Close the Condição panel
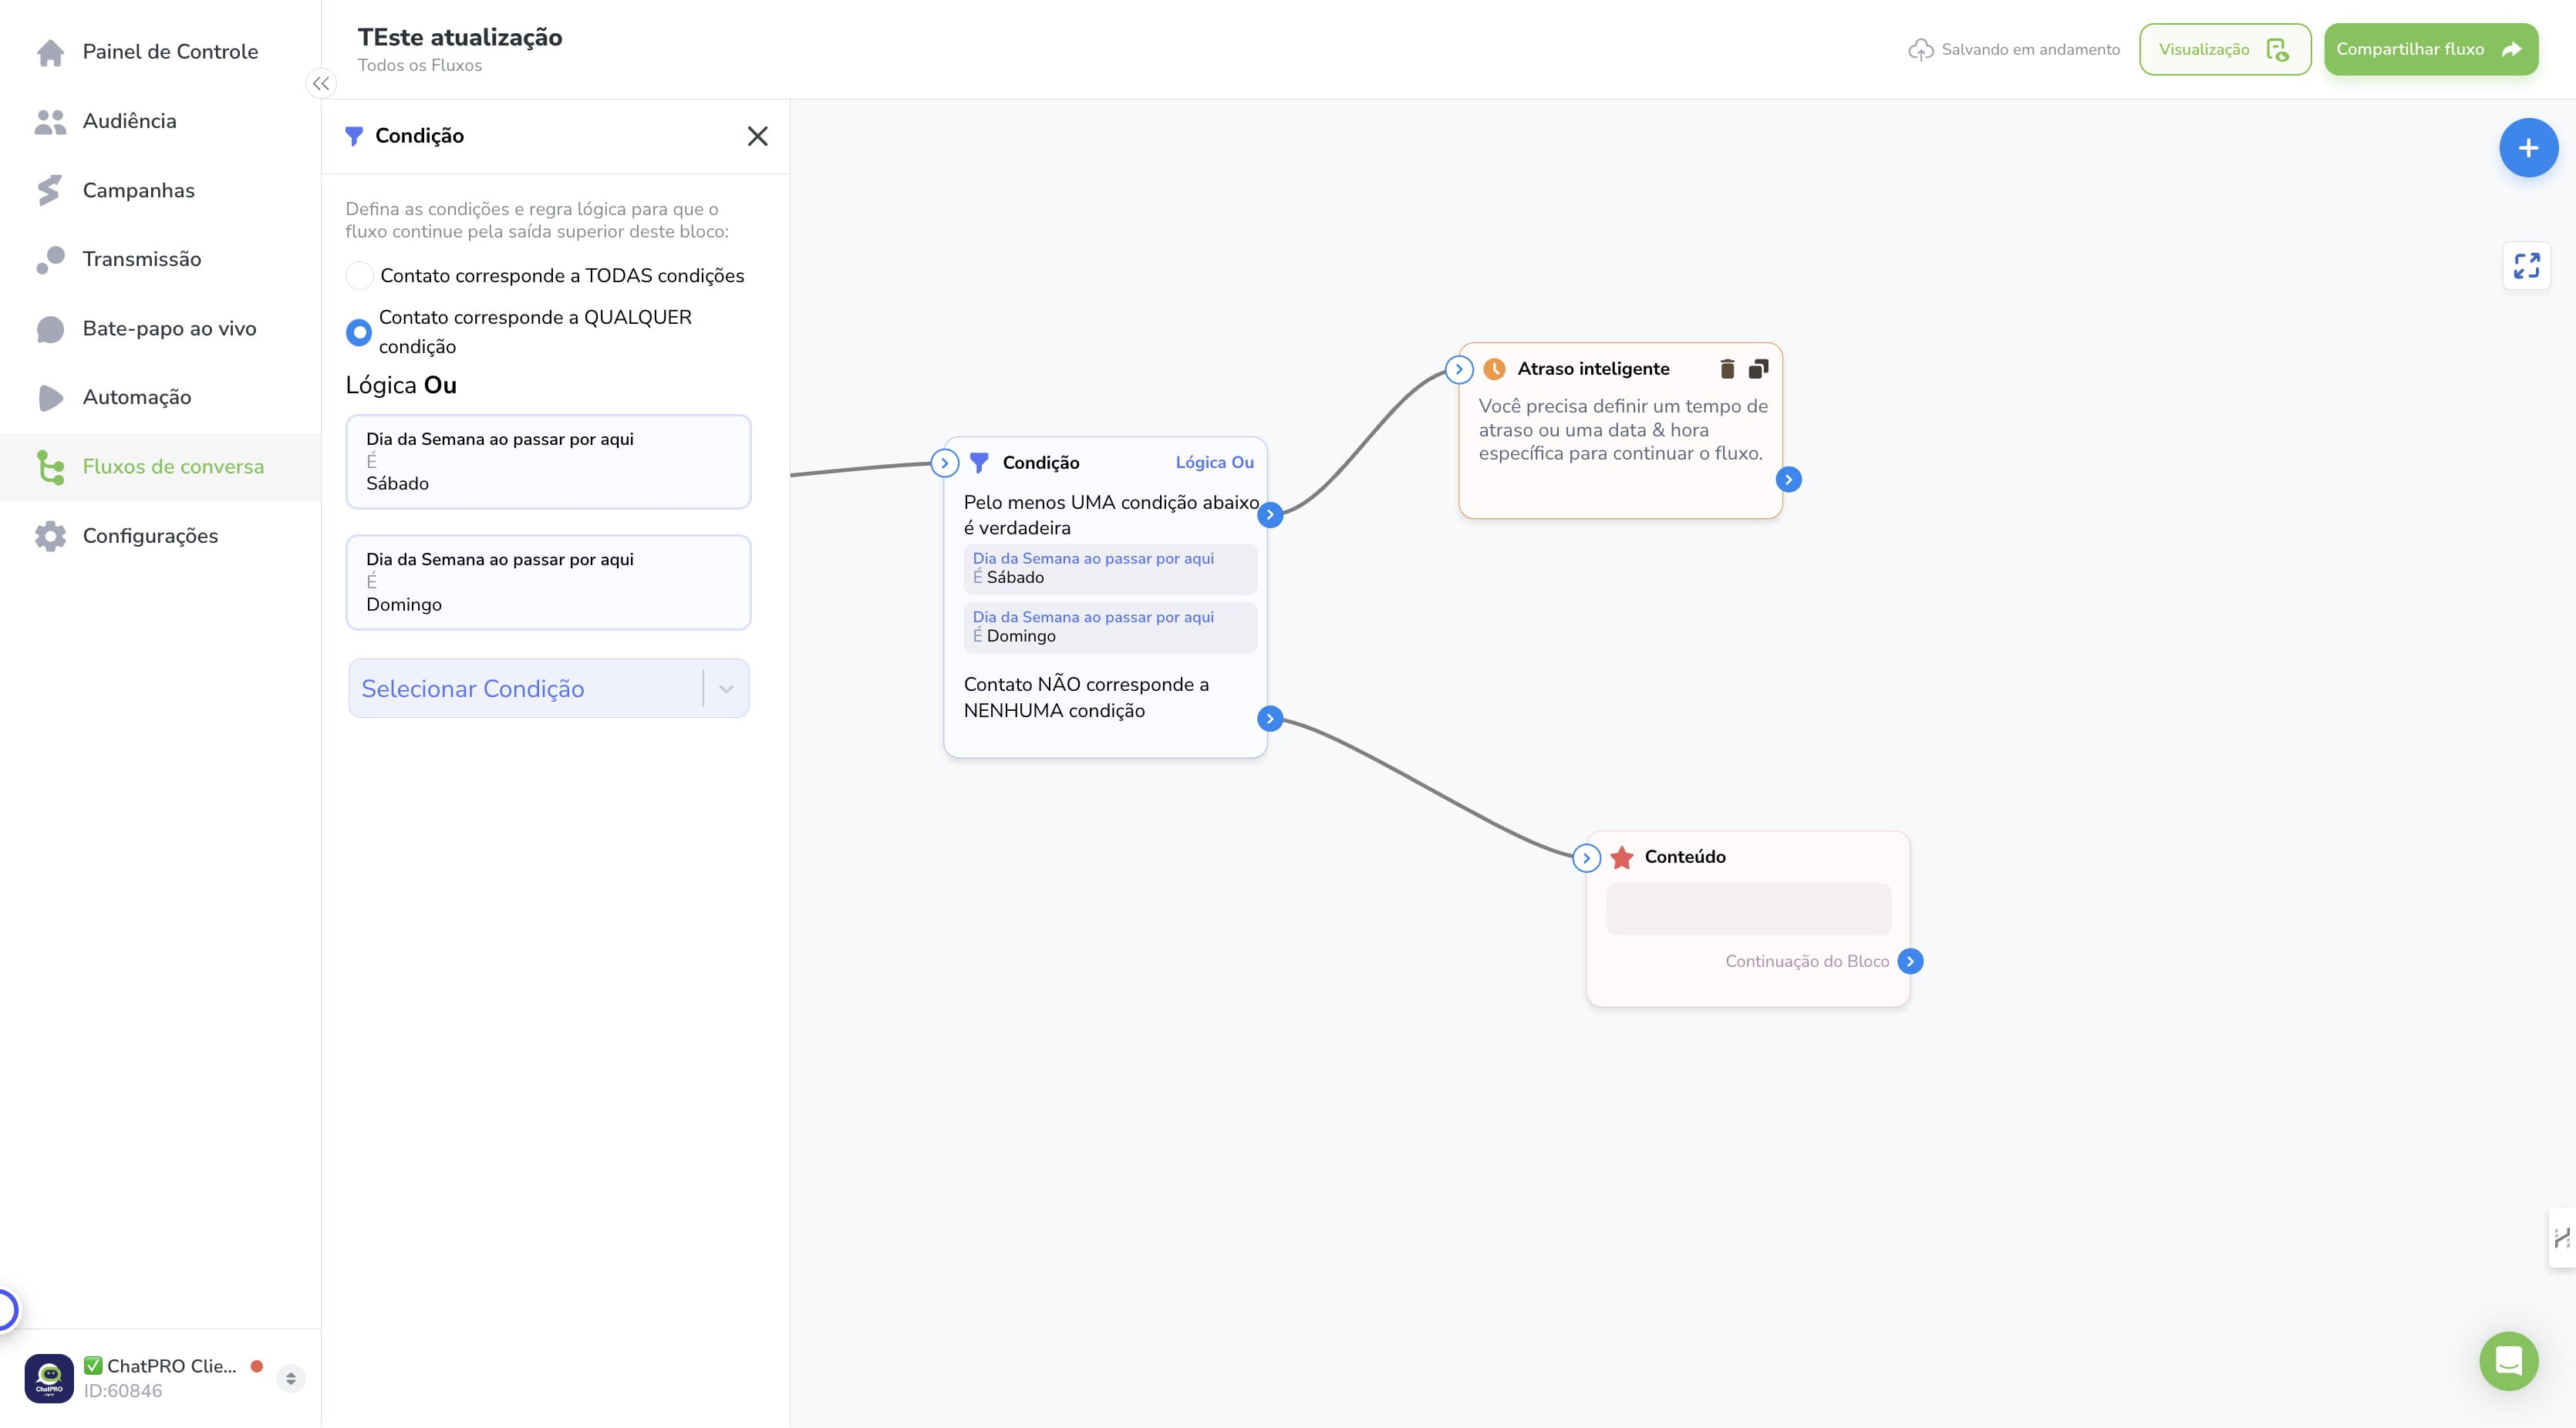 757,136
